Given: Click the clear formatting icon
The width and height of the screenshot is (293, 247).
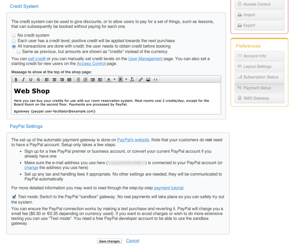Looking at the screenshot, I should [x=132, y=80].
